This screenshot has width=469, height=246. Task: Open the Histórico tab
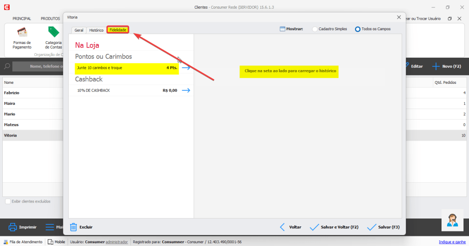(96, 30)
